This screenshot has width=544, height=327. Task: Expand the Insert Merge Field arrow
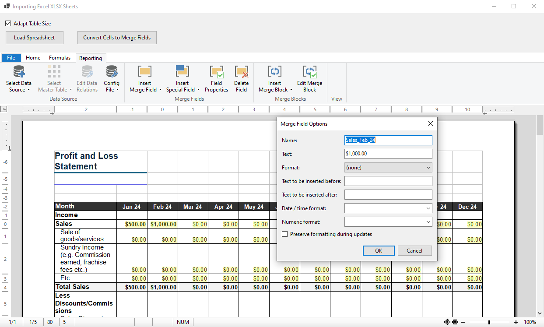click(160, 90)
